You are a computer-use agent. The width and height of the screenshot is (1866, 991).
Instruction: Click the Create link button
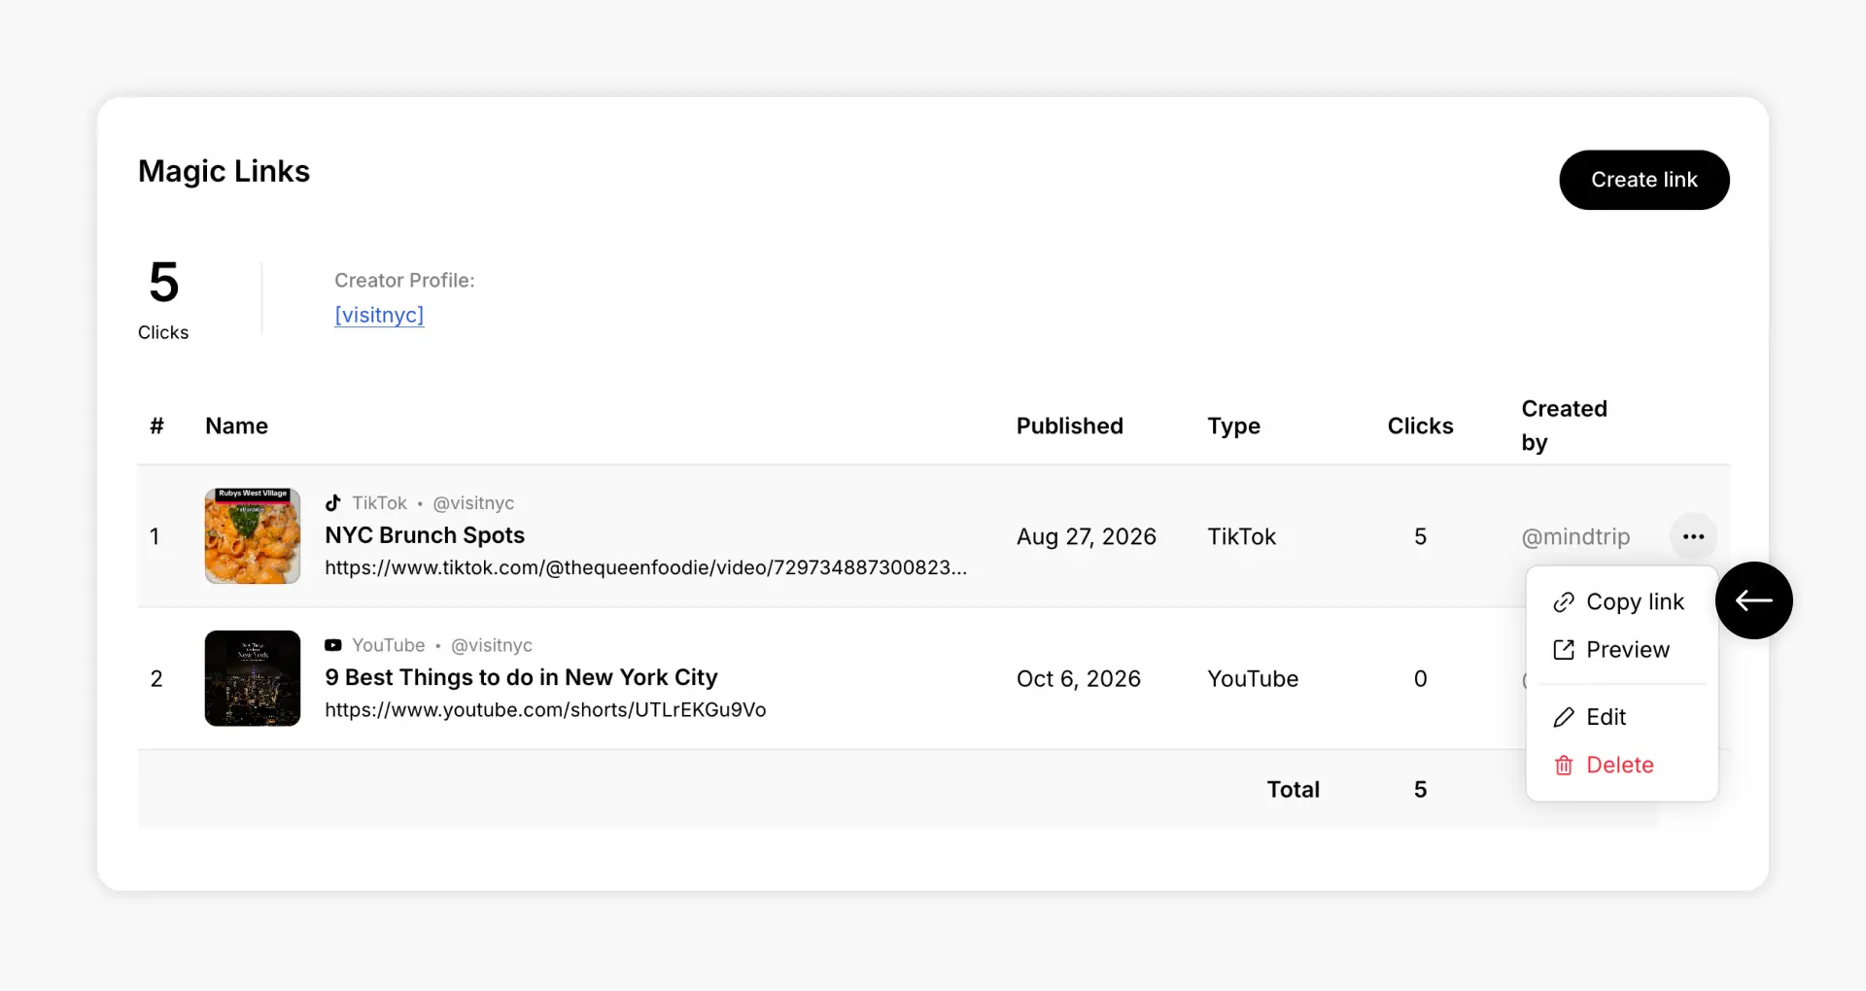tap(1644, 180)
